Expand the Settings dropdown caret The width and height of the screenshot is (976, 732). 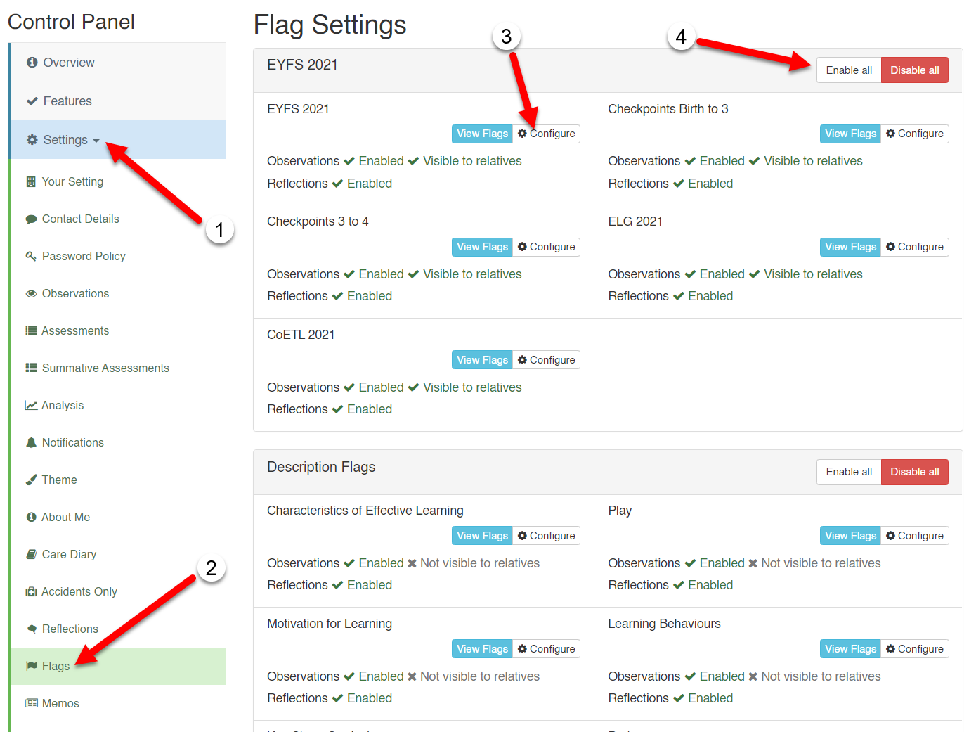pos(96,141)
